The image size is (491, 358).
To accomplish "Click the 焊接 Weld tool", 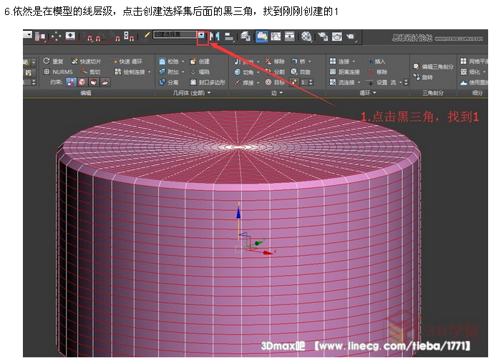I will click(244, 83).
